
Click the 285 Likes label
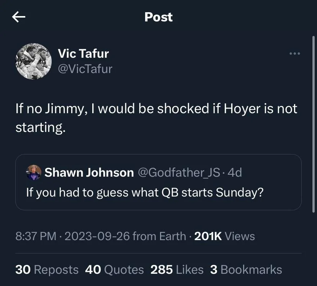point(178,270)
